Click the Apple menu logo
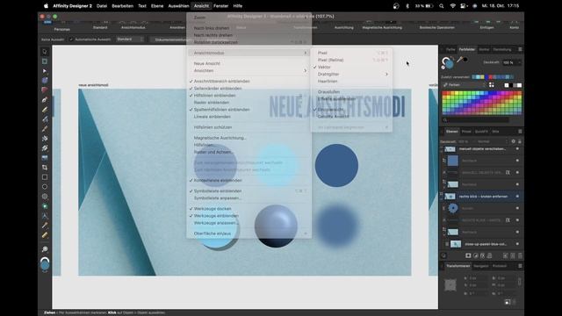Image resolution: width=562 pixels, height=316 pixels. pyautogui.click(x=46, y=6)
